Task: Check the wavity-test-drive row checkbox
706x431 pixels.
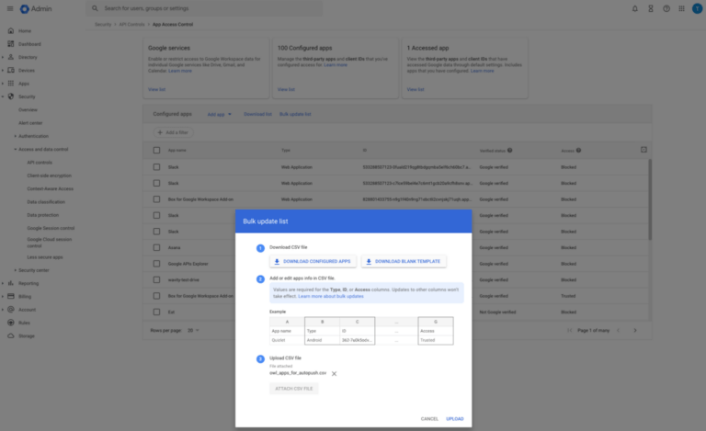Action: click(156, 280)
